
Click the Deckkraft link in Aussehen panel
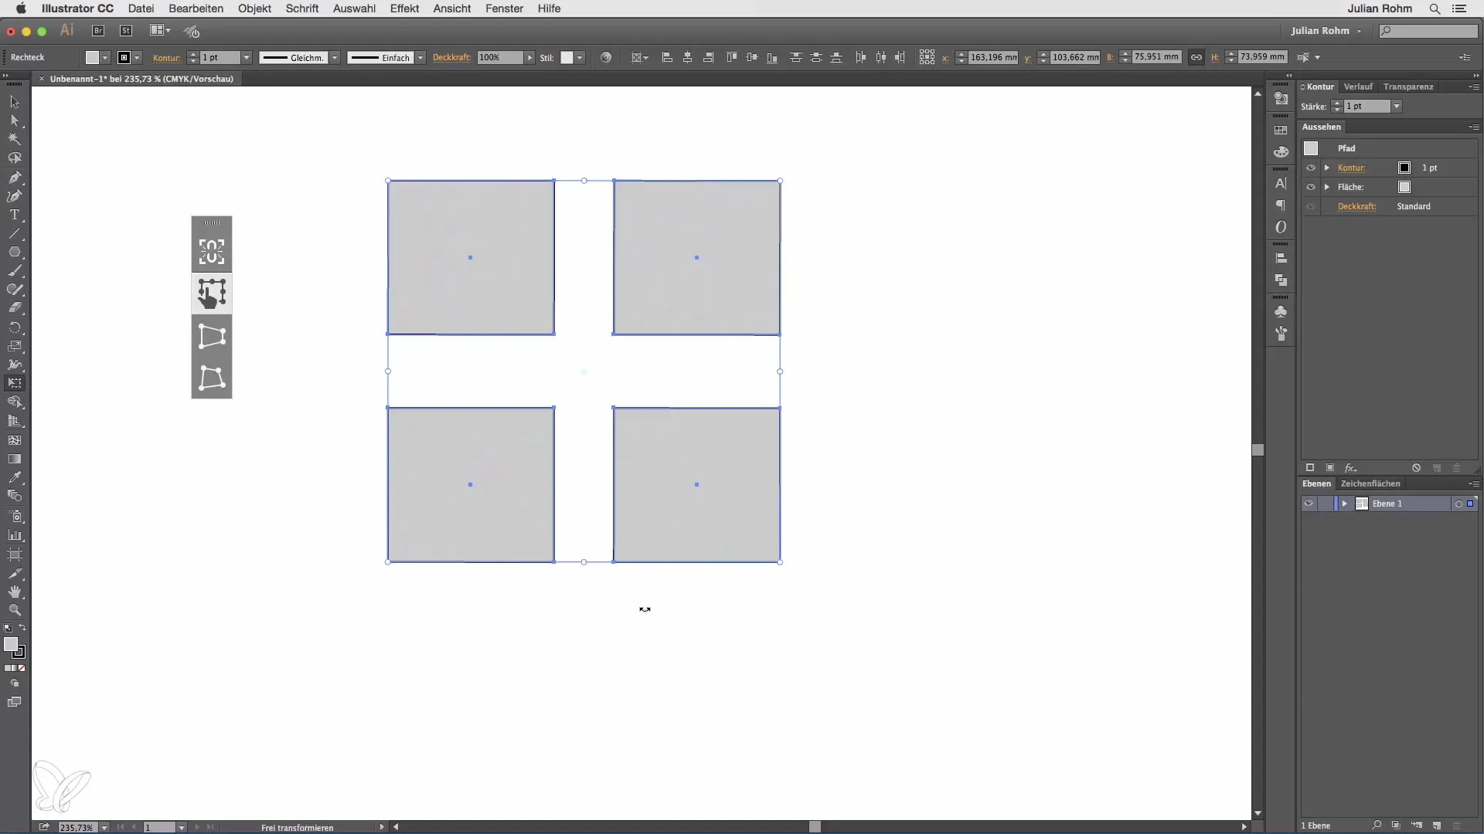(x=1357, y=206)
